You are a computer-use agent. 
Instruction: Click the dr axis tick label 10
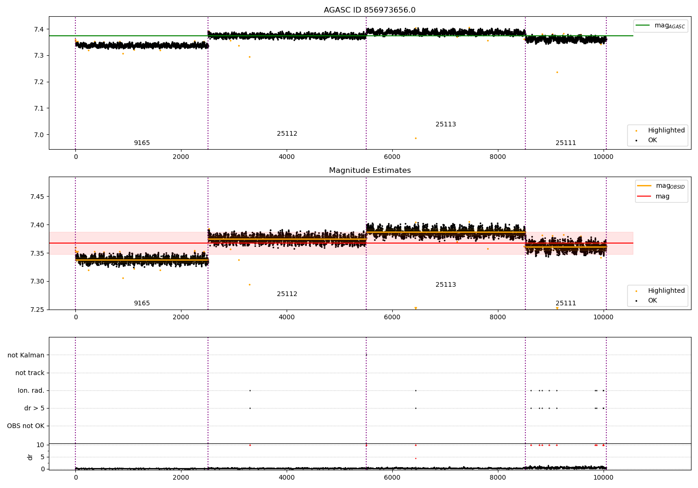40,445
